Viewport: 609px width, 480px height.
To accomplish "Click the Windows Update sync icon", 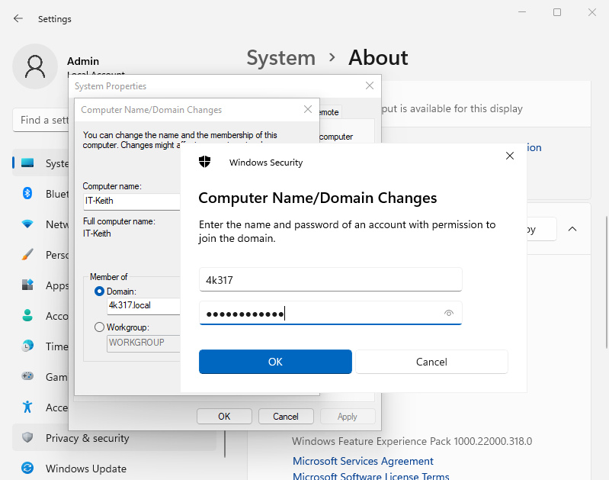I will click(x=27, y=469).
